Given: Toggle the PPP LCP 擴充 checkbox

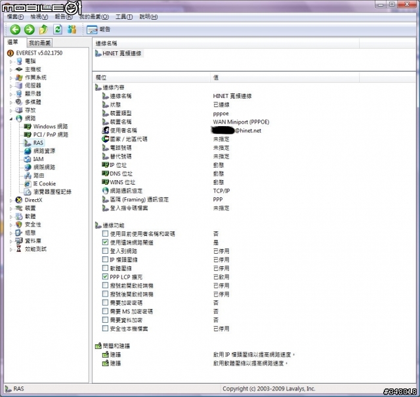Looking at the screenshot, I should (x=105, y=277).
